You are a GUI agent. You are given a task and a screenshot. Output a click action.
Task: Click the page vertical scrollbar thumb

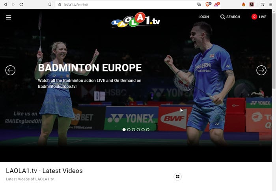point(274,51)
